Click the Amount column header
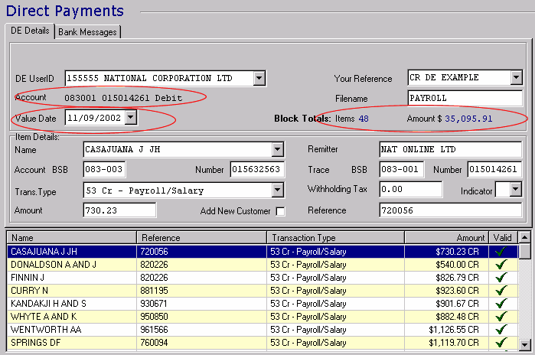This screenshot has width=535, height=355. click(x=447, y=238)
